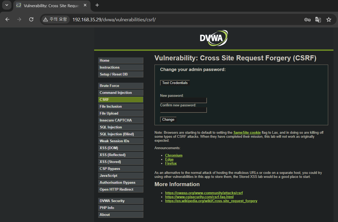The width and height of the screenshot is (338, 222).
Task: Open the XSS (DOM) page
Action: (120, 148)
